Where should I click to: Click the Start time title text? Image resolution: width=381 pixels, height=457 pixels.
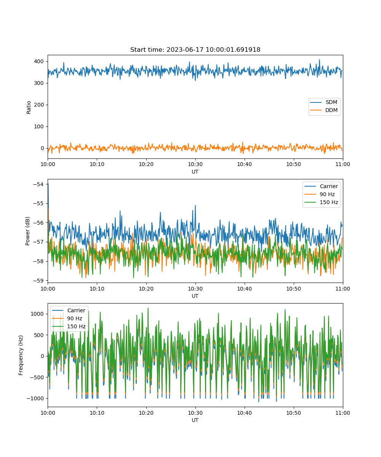195,50
